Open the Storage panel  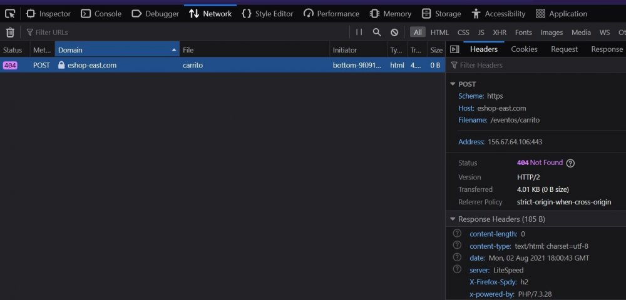(441, 14)
